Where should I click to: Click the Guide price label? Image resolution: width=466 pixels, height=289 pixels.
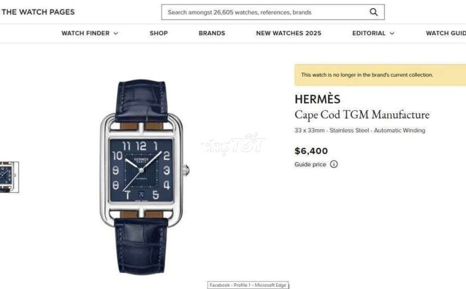(x=310, y=165)
